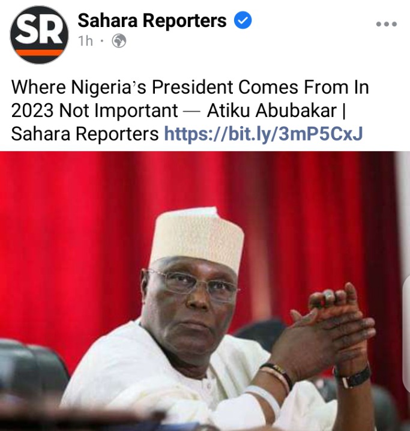Click "Sahara Reporters" text preceding the bit.ly link
This screenshot has width=410, height=431.
pos(85,134)
